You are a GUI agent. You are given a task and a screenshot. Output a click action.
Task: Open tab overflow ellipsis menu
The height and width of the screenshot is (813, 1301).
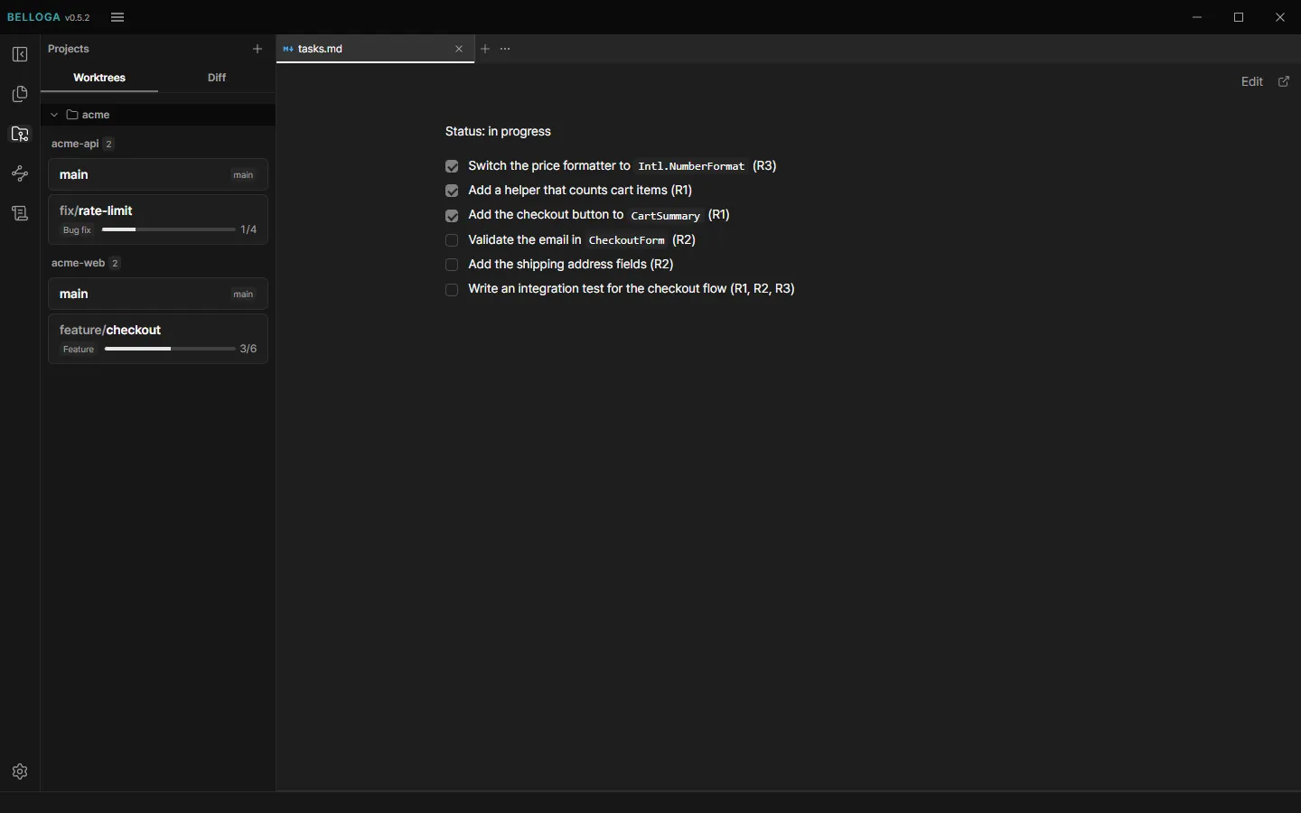[506, 49]
